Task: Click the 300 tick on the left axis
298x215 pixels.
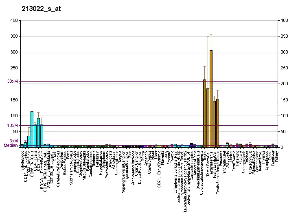Action: [14, 52]
